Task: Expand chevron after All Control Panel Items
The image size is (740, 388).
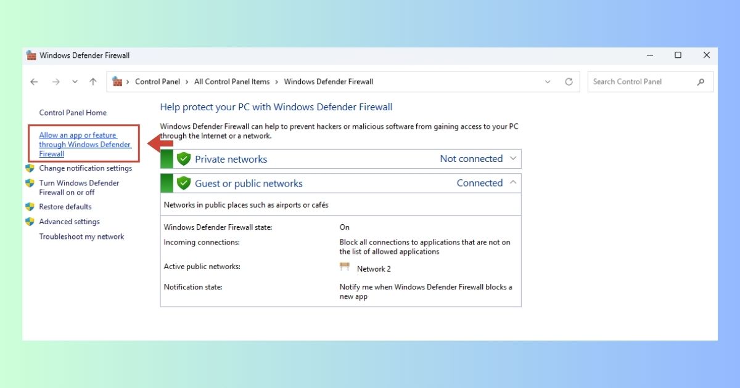Action: 277,82
